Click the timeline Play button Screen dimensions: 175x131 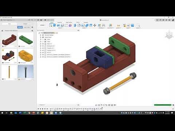(43, 109)
